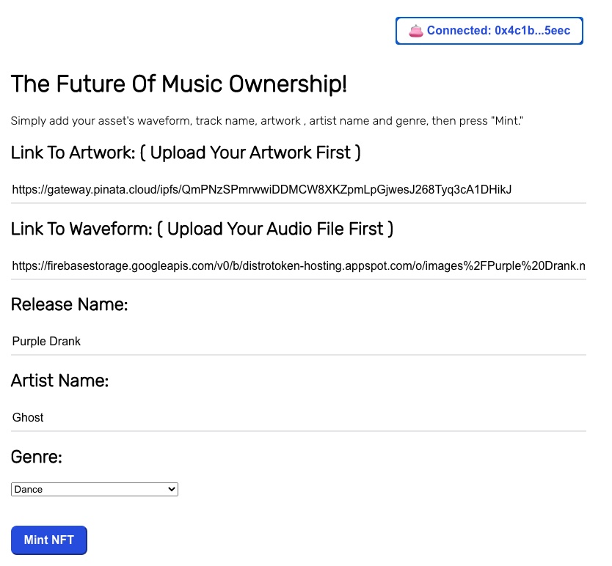The image size is (612, 566).
Task: Click the Genre: label
Action: pos(37,457)
